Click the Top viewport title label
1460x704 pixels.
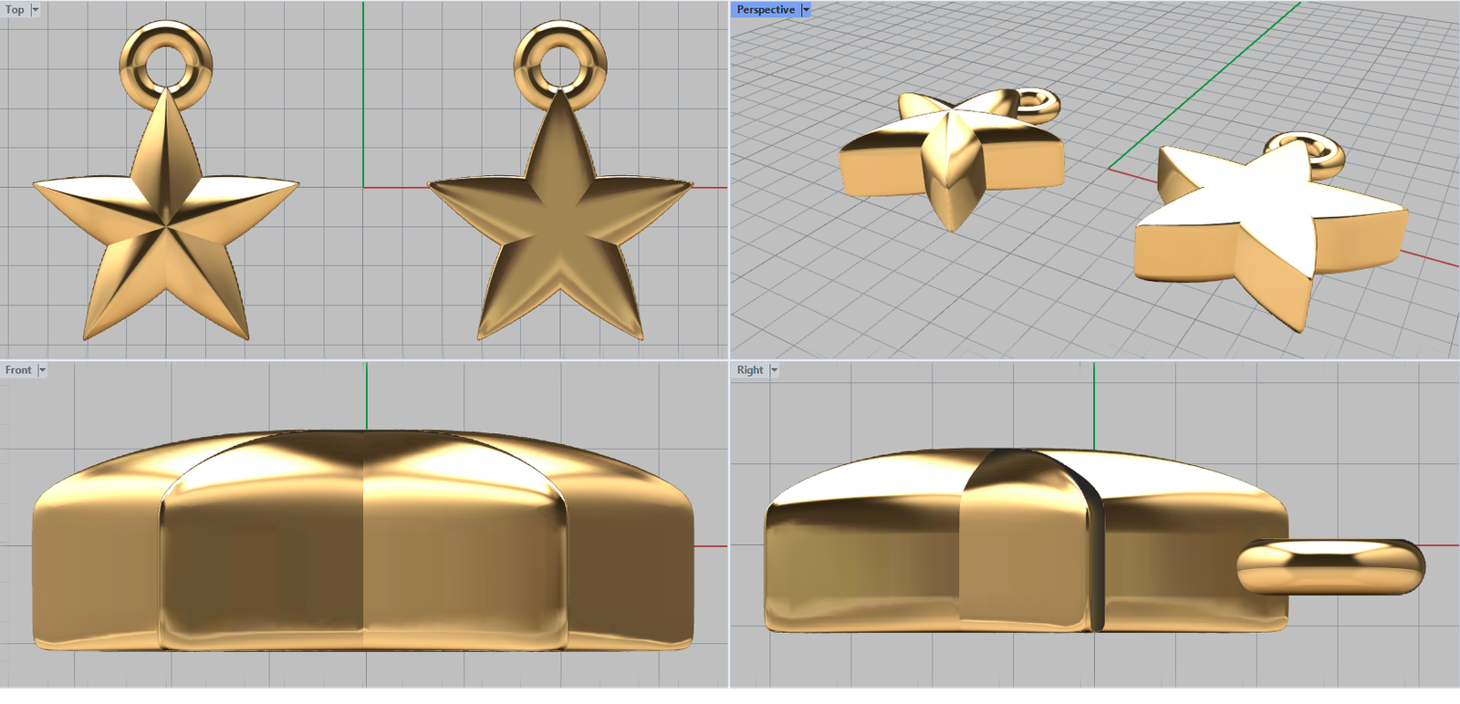pos(15,10)
